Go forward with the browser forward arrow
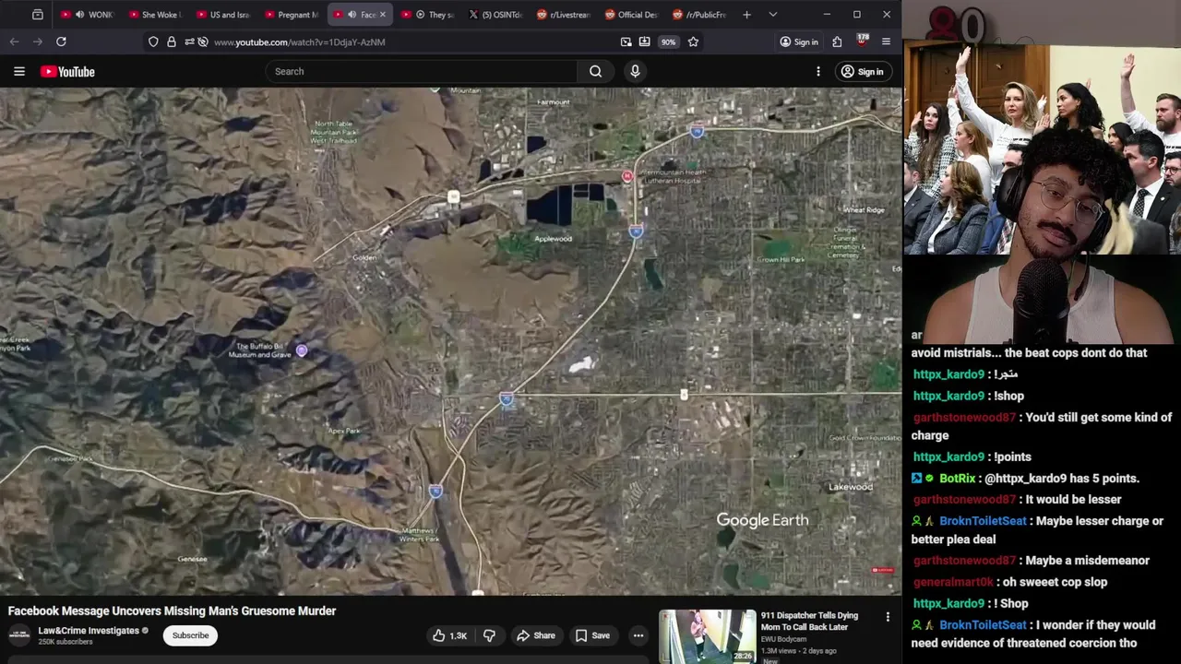The image size is (1181, 664). pos(38,41)
